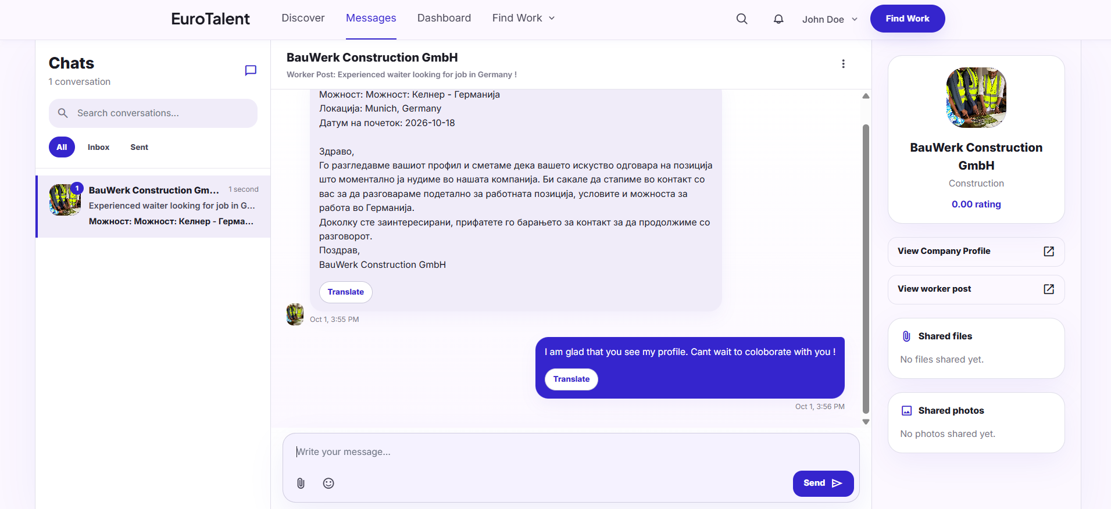This screenshot has height=509, width=1111.
Task: Open the notifications bell
Action: tap(778, 19)
